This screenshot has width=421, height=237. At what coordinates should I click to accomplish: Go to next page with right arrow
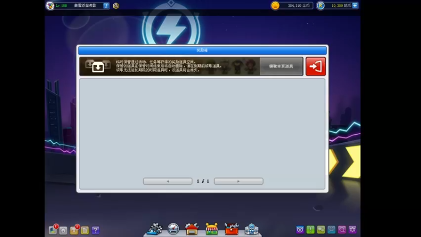(x=238, y=181)
